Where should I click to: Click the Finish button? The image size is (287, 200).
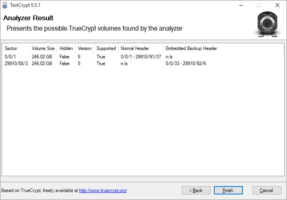(228, 190)
